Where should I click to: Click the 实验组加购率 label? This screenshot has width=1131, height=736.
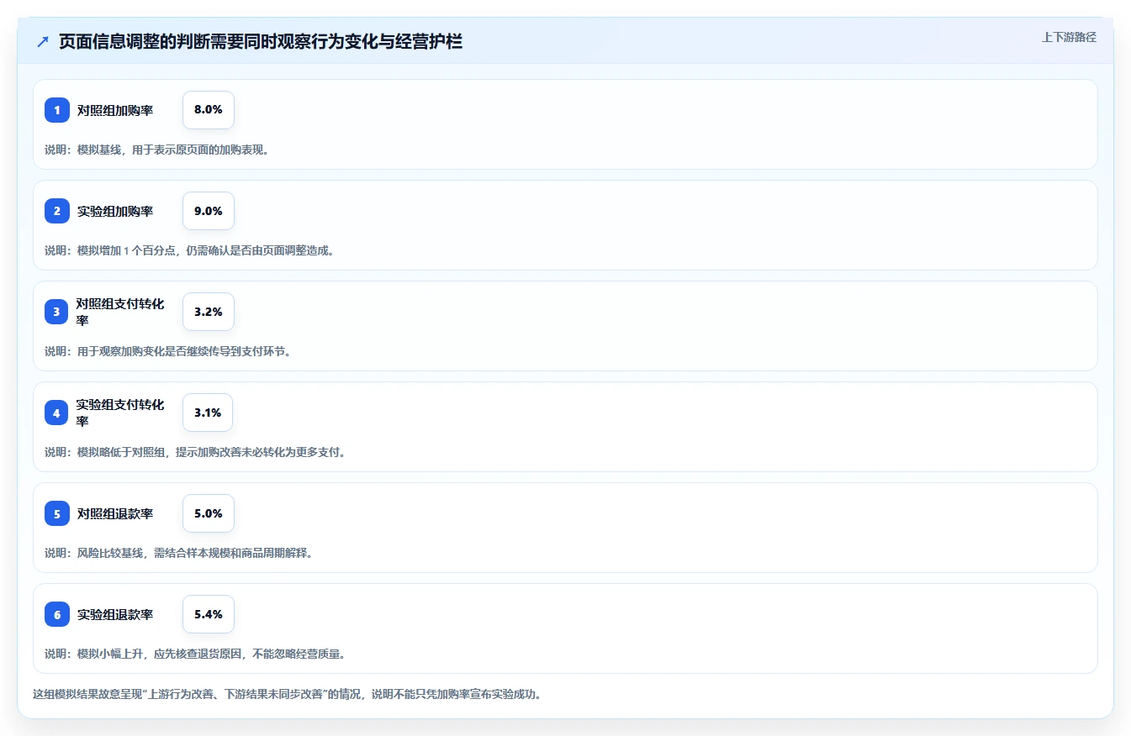(115, 211)
